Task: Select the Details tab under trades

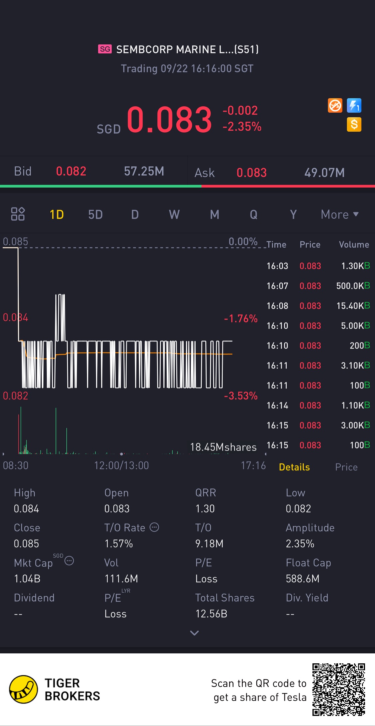Action: point(294,467)
